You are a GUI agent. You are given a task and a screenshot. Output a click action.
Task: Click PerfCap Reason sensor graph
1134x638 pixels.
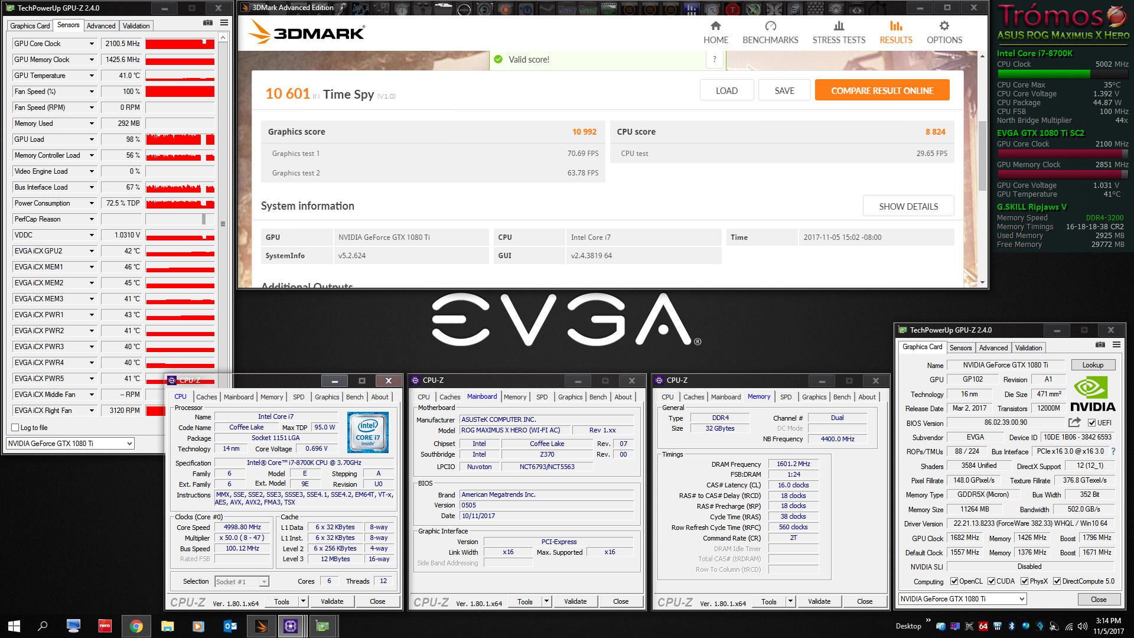click(180, 219)
